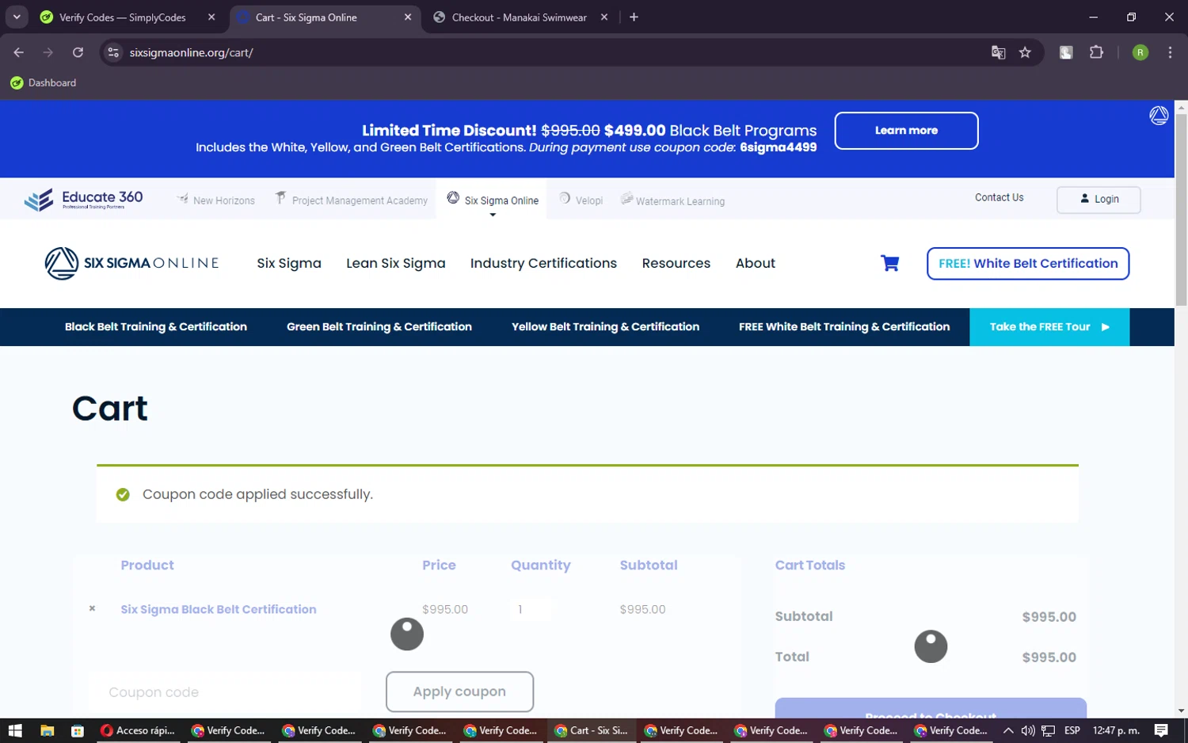
Task: Go to FREE White Belt Training & Certification
Action: point(844,326)
